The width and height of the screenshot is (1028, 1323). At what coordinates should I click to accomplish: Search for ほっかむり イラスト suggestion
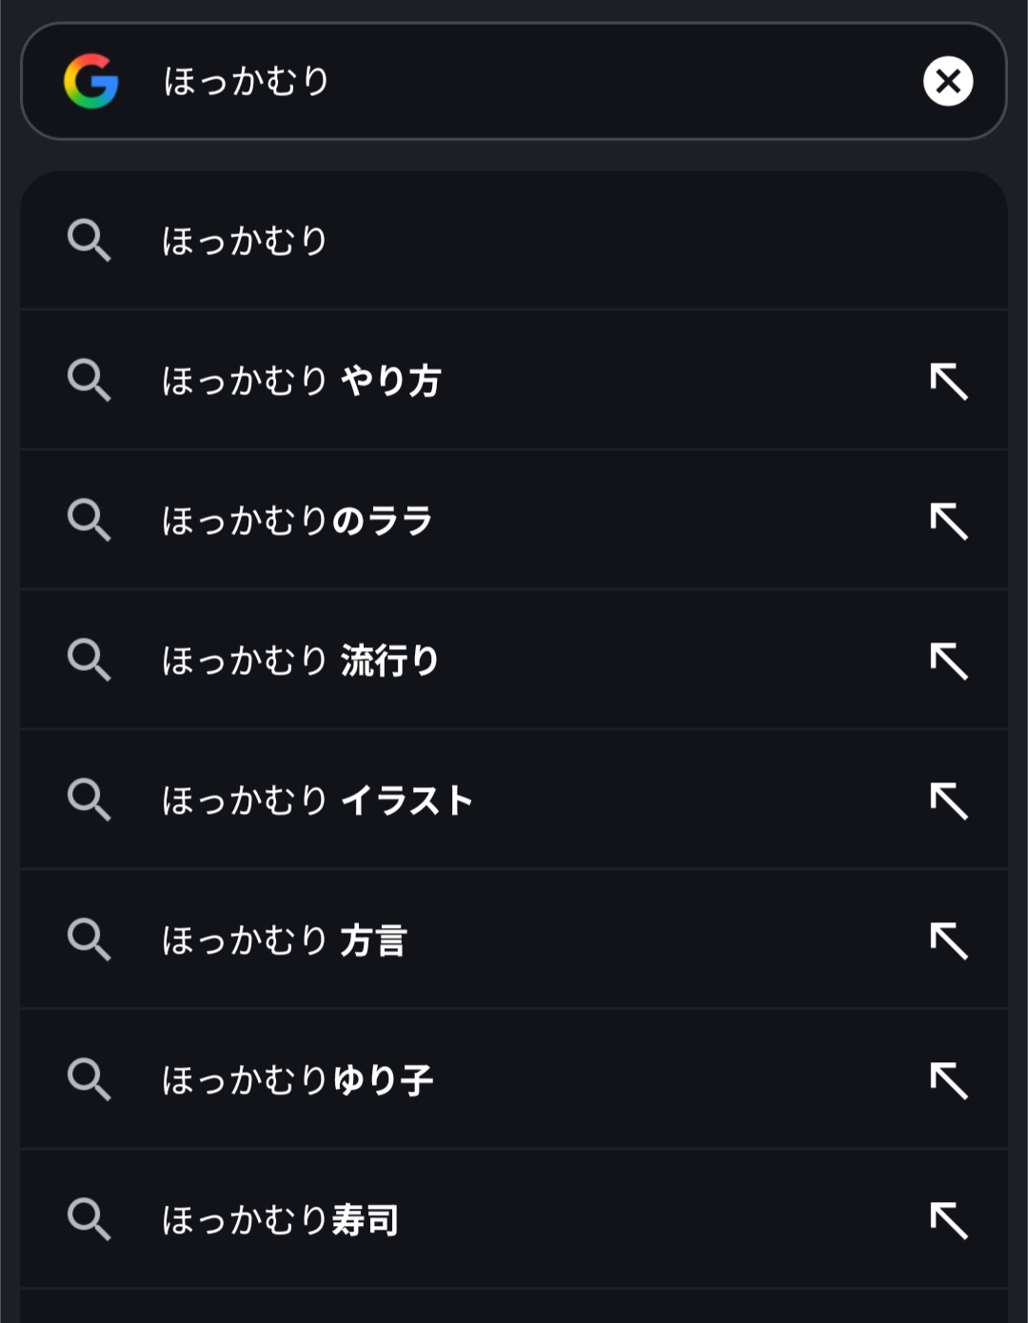click(317, 800)
